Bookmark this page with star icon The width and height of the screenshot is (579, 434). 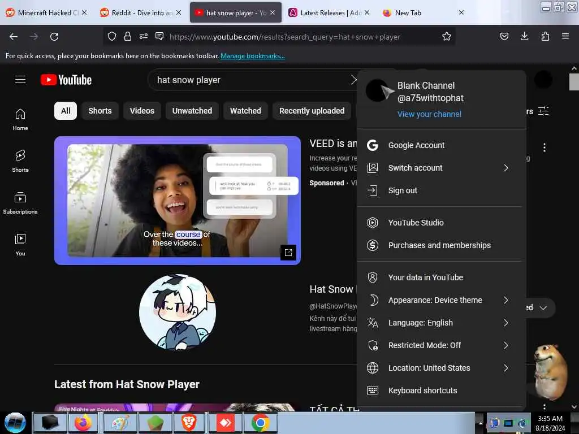tap(447, 37)
